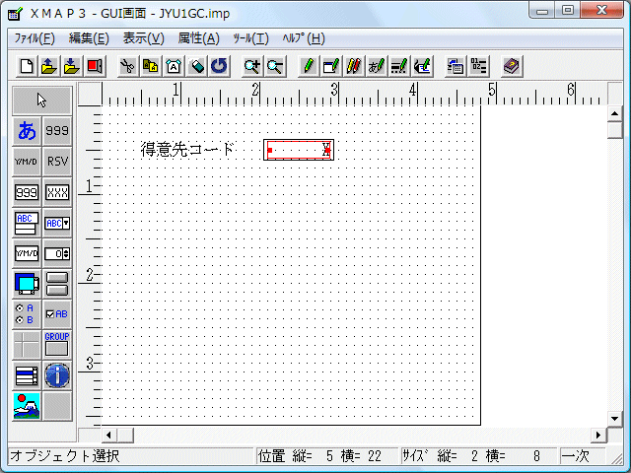
Task: Select the ABC list box tool
Action: point(27,223)
